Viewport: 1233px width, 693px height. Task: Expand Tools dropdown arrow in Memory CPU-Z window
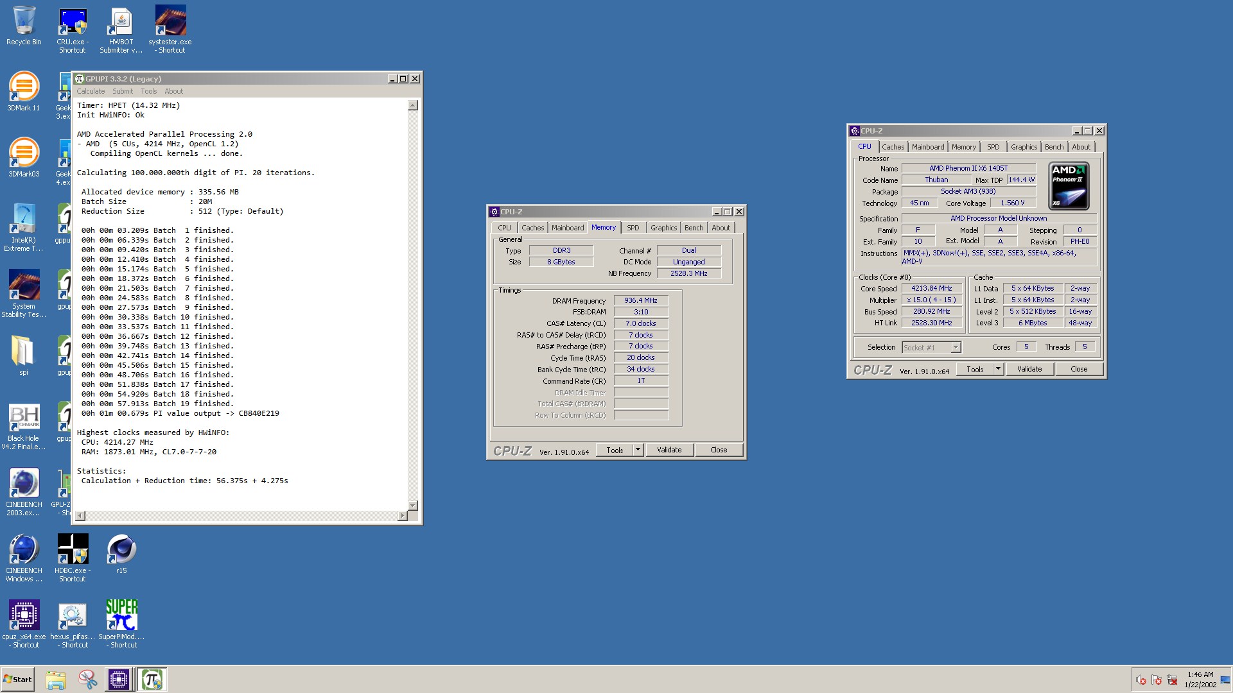(x=638, y=450)
